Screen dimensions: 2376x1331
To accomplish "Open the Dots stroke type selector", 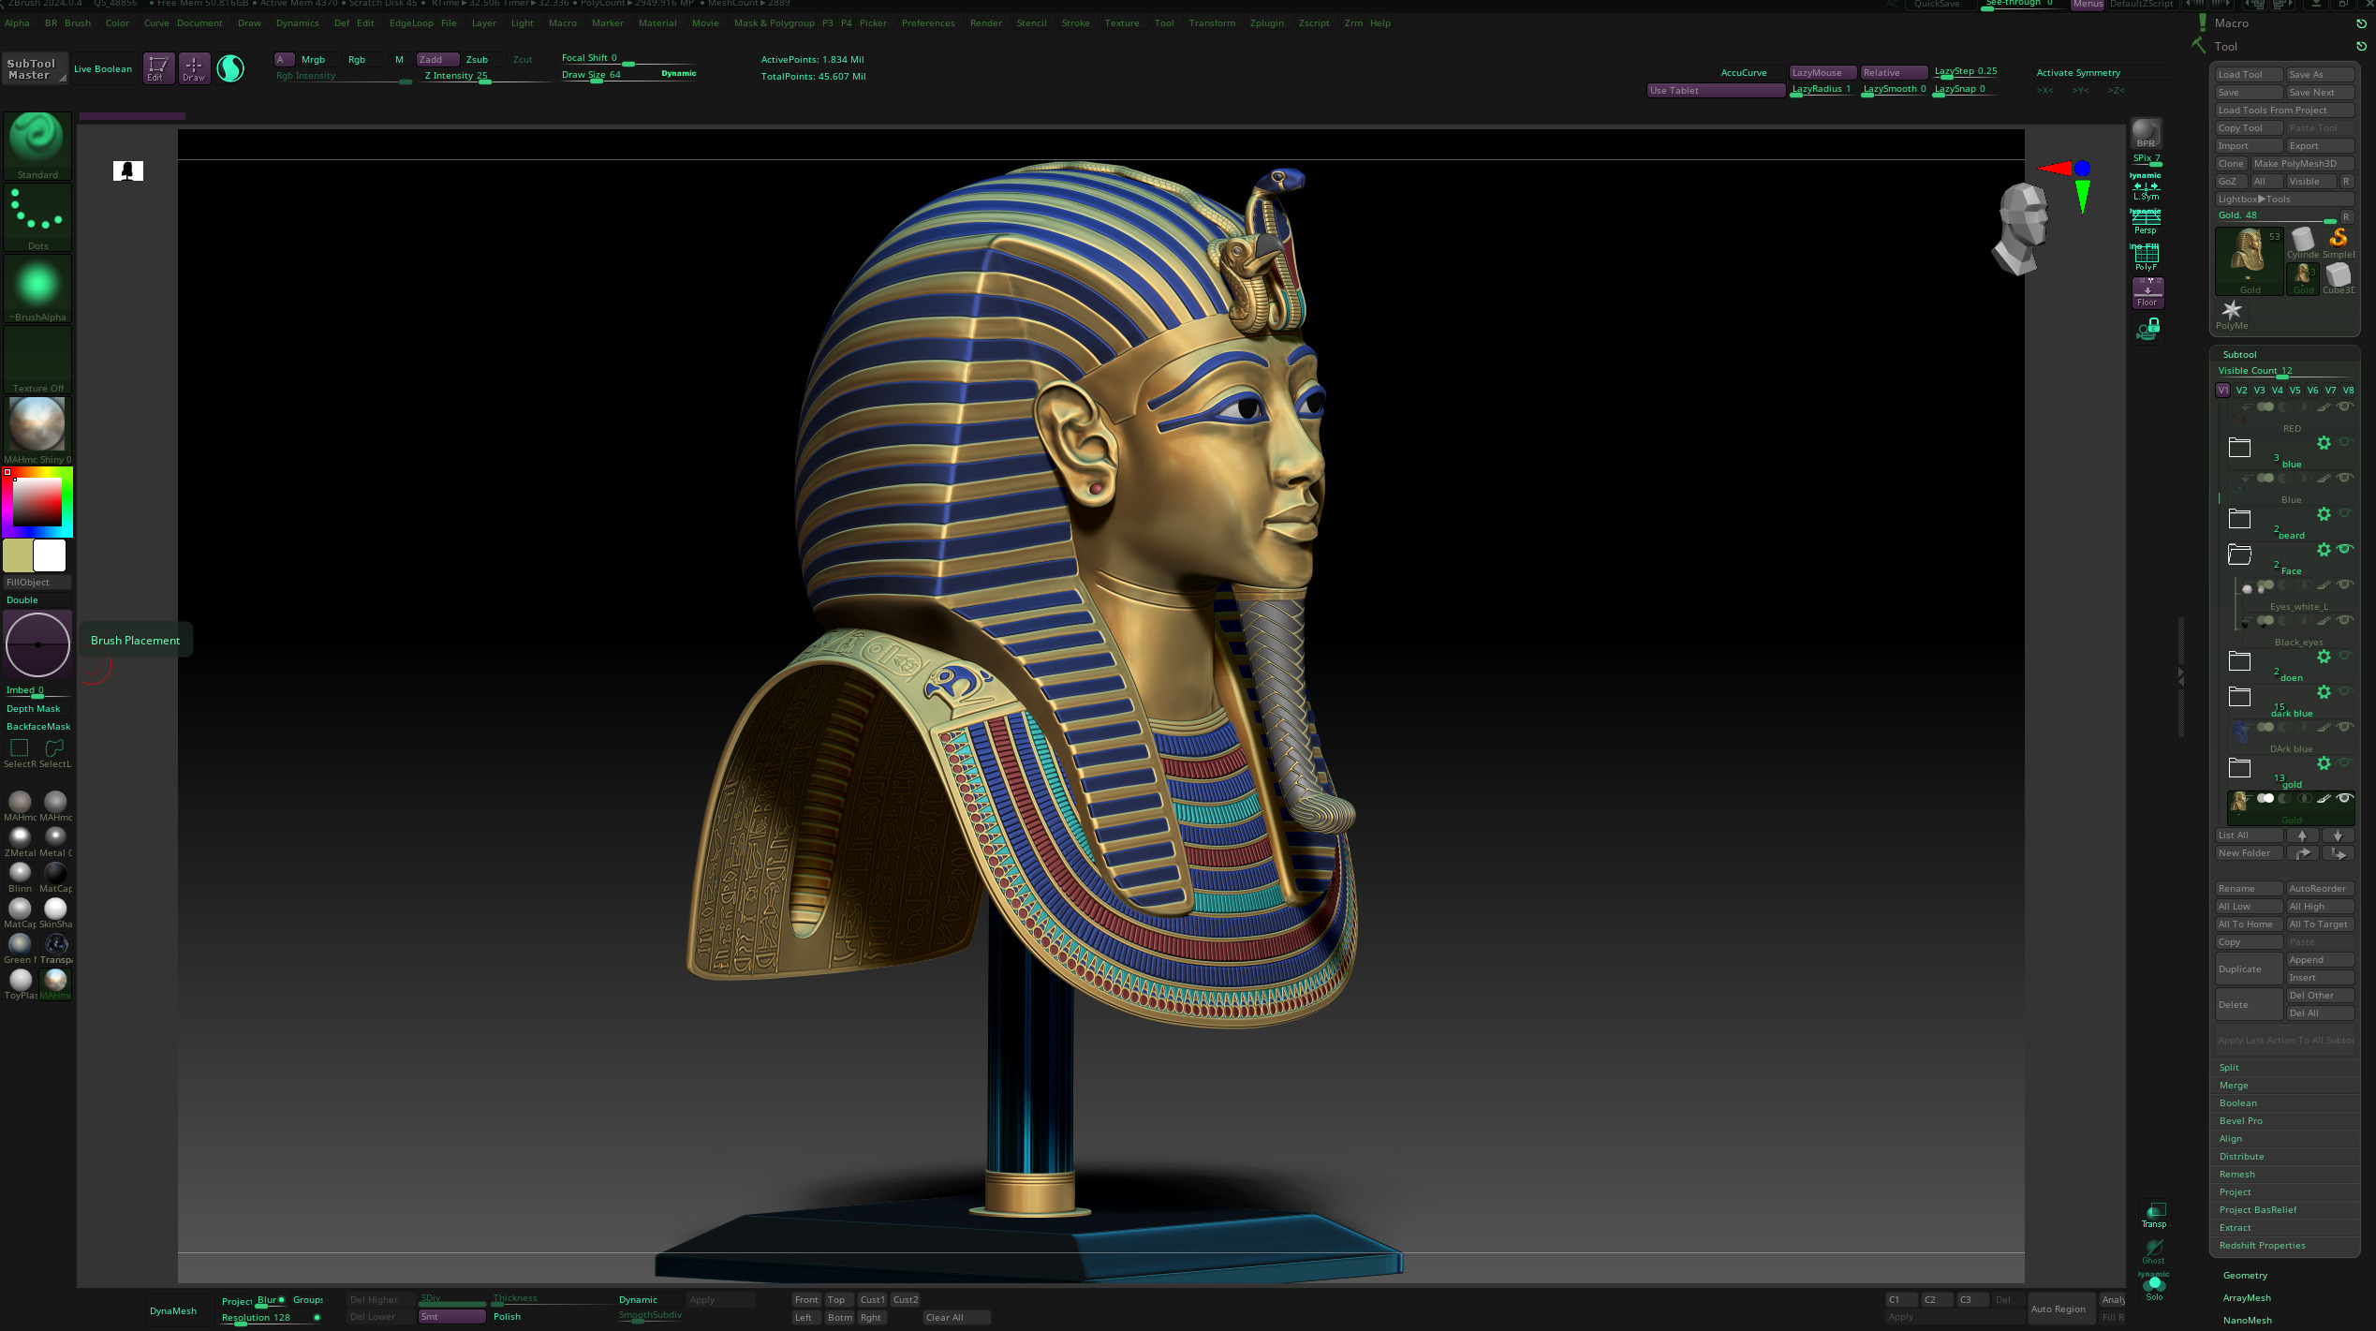I will click(x=37, y=216).
